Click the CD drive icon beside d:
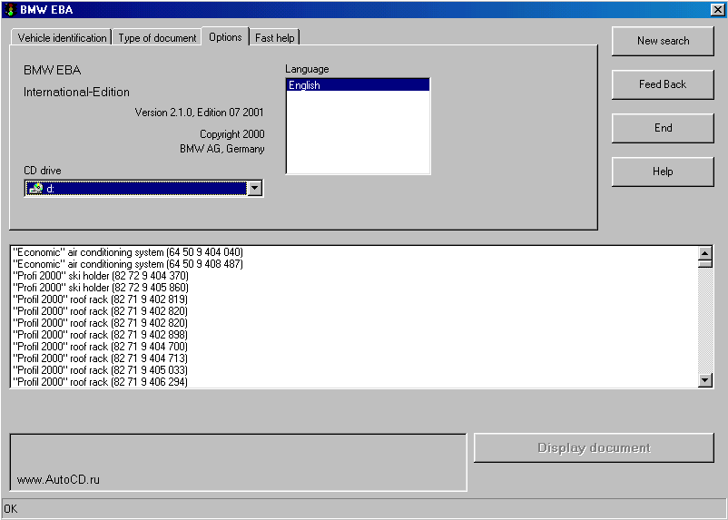 pyautogui.click(x=35, y=189)
